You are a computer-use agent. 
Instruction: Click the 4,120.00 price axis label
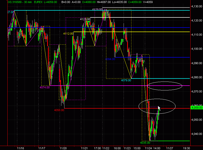pyautogui.click(x=197, y=20)
